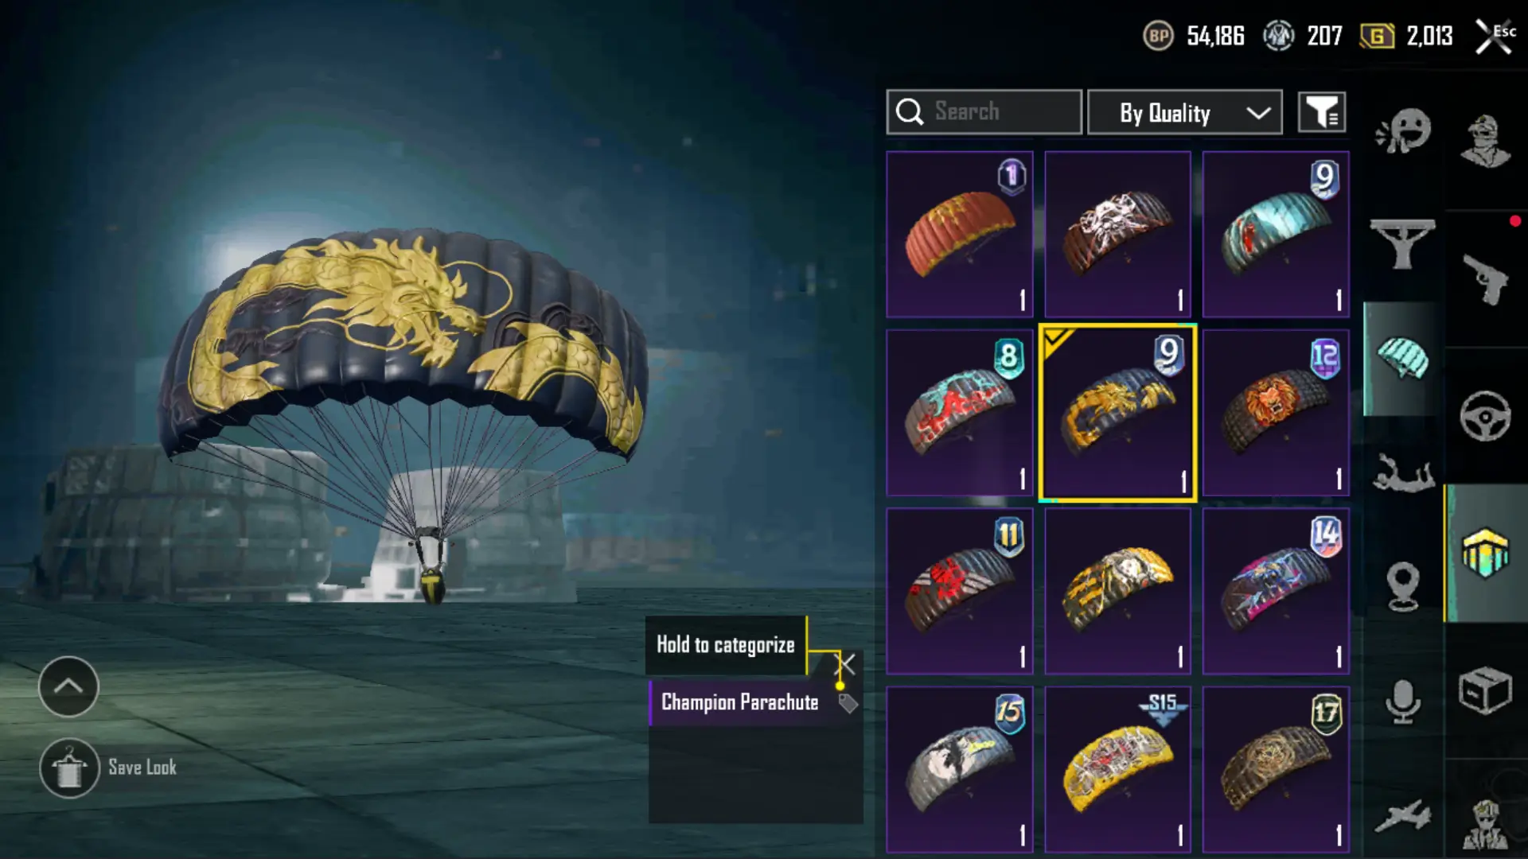Viewport: 1528px width, 859px height.
Task: Select the yellow S15 season parachute
Action: tap(1117, 769)
